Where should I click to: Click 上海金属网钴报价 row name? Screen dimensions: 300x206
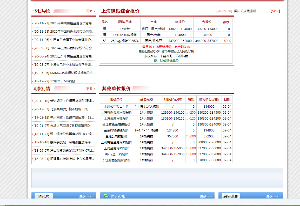click(x=116, y=148)
